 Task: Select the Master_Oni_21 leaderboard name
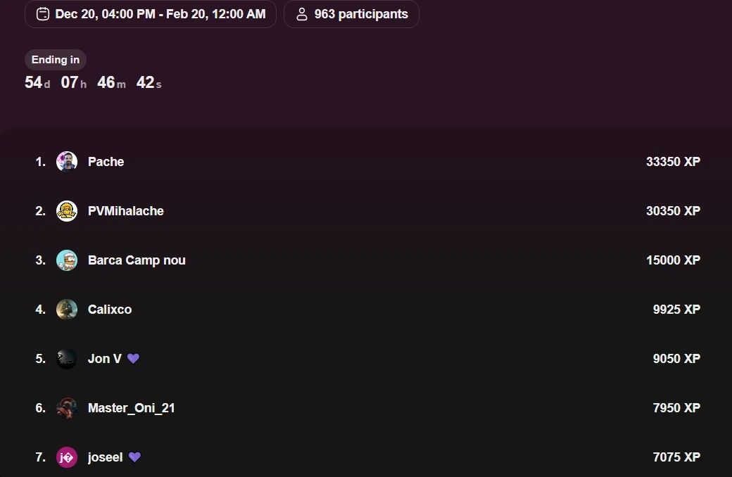coord(131,408)
